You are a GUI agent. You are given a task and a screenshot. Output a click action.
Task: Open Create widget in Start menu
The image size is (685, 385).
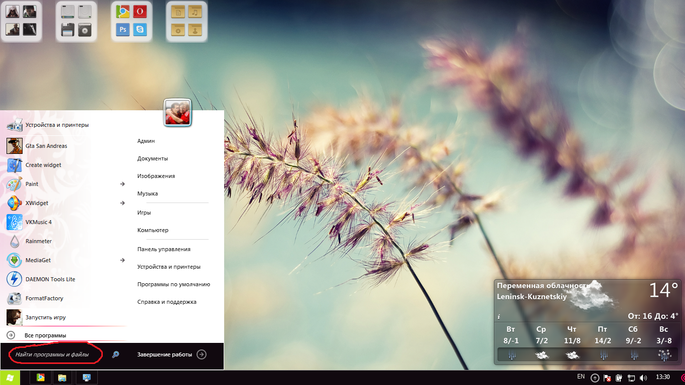click(x=65, y=165)
